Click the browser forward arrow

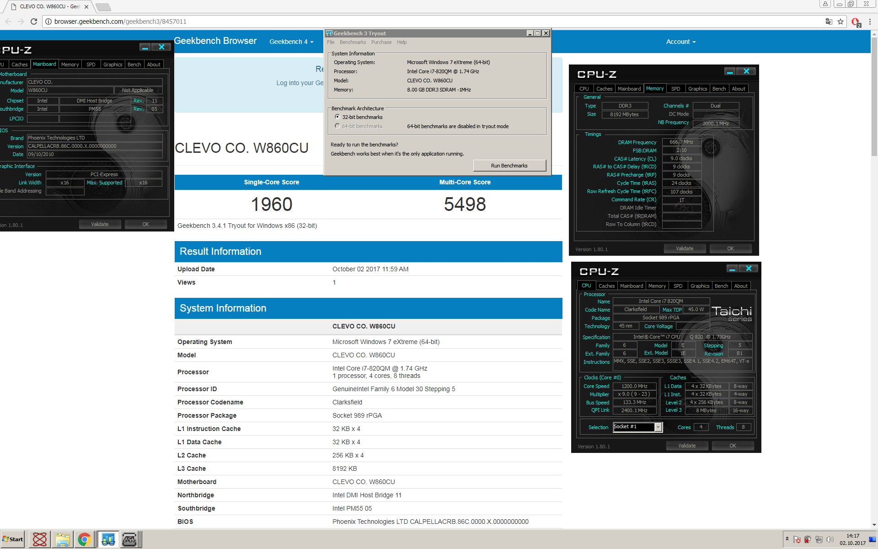(x=21, y=22)
